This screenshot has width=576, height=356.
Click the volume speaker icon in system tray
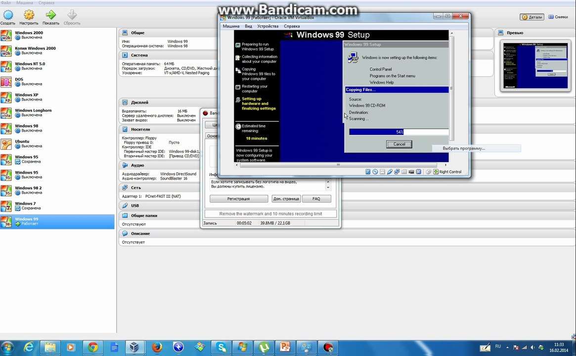pos(532,347)
